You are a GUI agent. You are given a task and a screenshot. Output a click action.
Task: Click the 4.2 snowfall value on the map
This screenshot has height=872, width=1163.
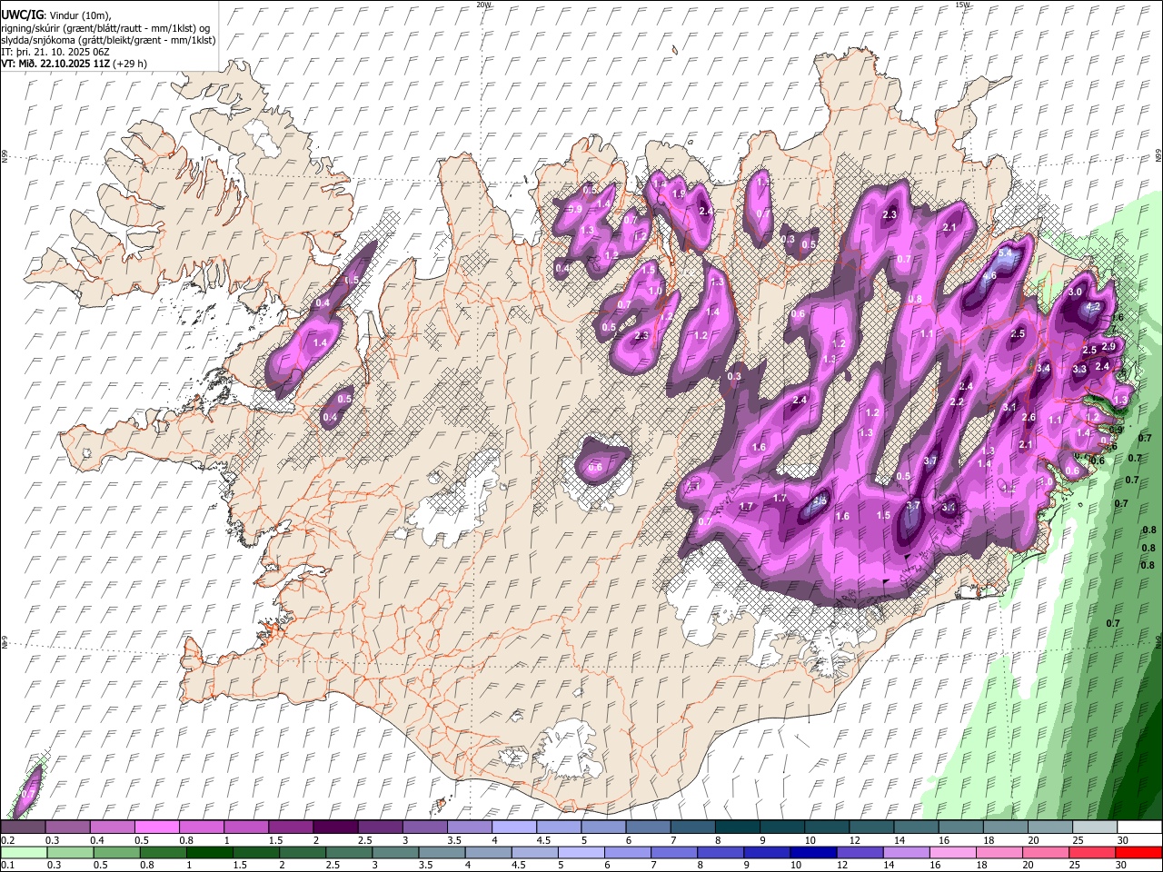[x=1093, y=307]
